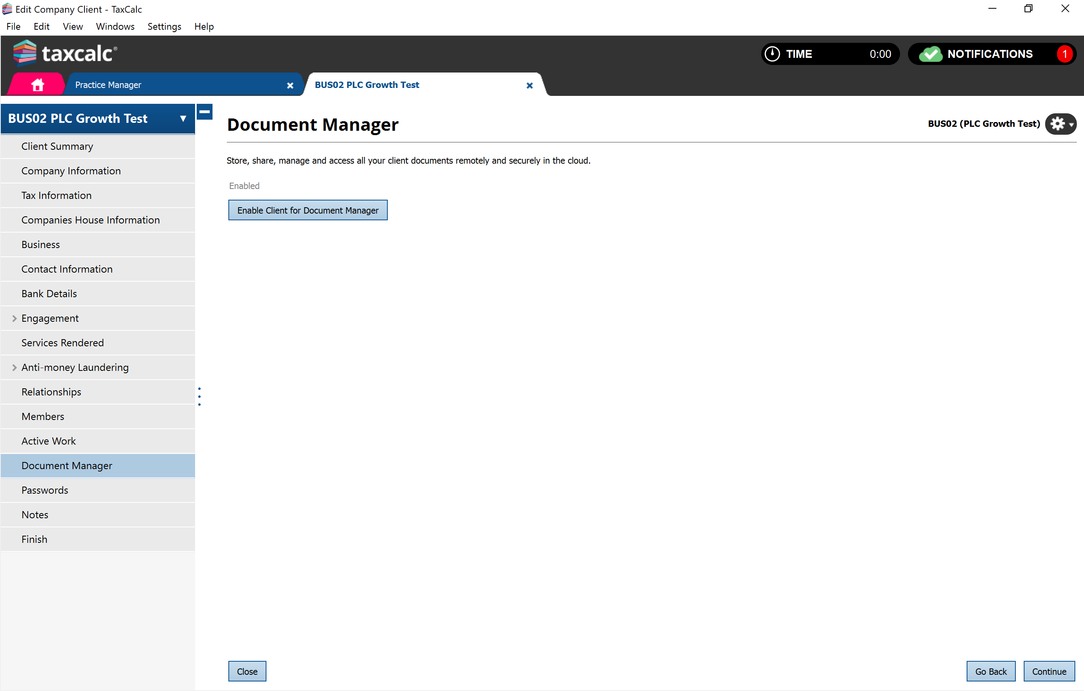Select Tax Information in sidebar

[98, 196]
